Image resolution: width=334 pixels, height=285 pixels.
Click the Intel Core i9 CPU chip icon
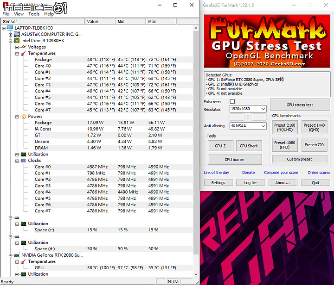(17, 41)
